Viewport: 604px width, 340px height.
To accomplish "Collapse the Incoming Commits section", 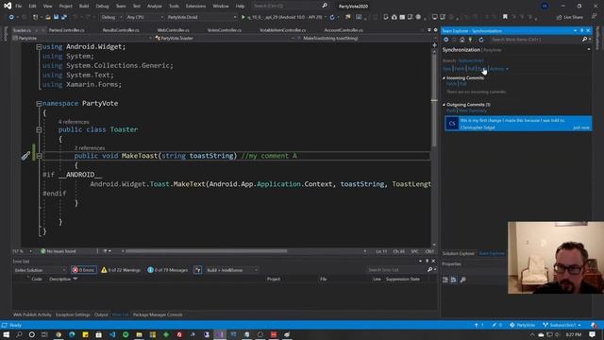I will point(444,77).
